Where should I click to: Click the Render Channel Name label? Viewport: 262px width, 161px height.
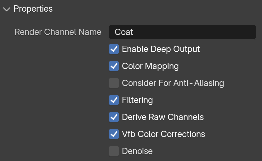58,32
